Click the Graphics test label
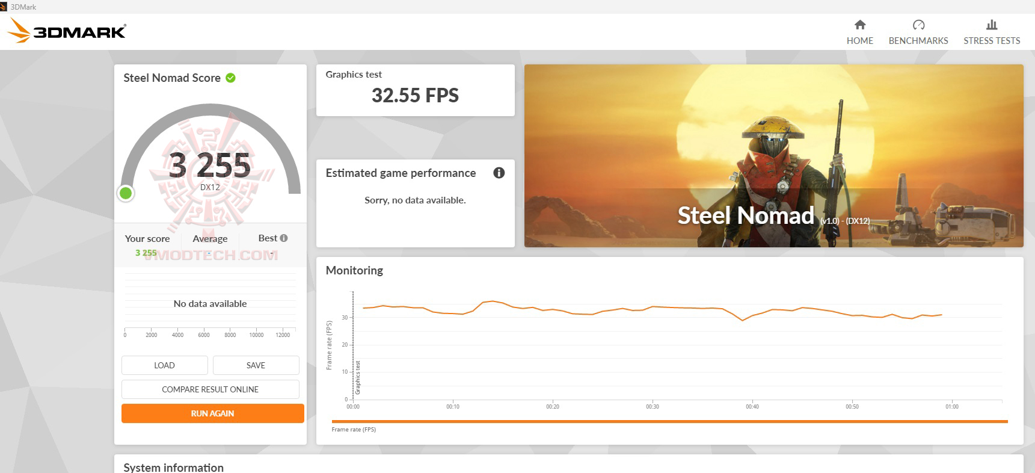 tap(354, 74)
